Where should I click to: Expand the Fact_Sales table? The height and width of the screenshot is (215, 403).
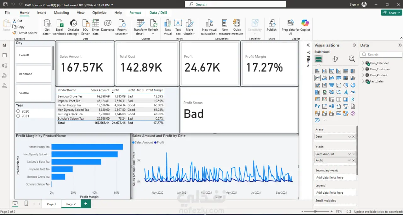(363, 81)
